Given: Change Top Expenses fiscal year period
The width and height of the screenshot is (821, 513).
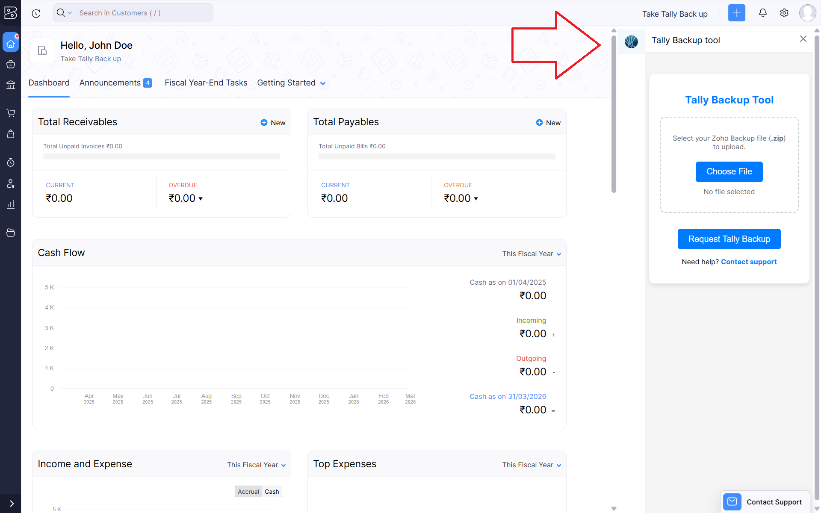Looking at the screenshot, I should (x=532, y=465).
